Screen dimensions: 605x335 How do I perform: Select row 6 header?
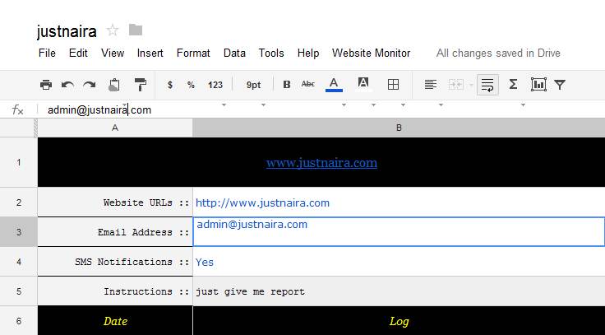[19, 321]
